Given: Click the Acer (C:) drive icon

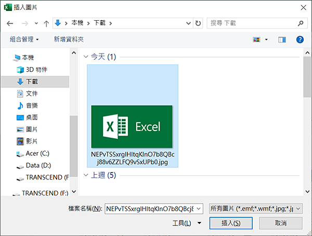Looking at the screenshot, I should [20, 154].
